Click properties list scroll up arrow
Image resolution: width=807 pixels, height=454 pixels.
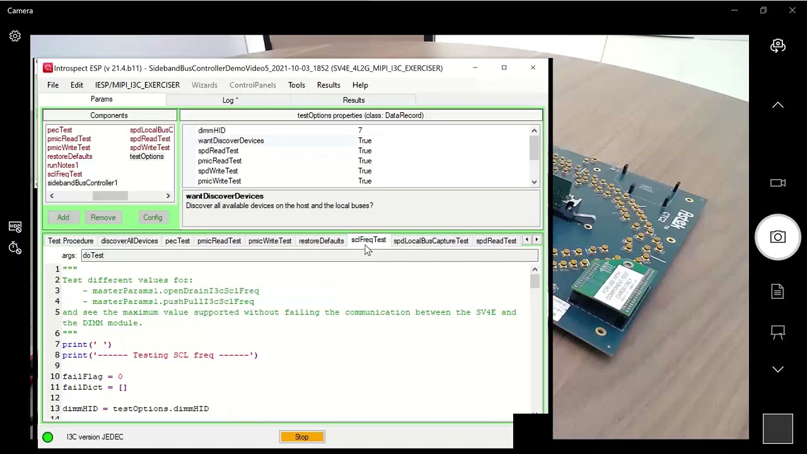click(x=534, y=131)
